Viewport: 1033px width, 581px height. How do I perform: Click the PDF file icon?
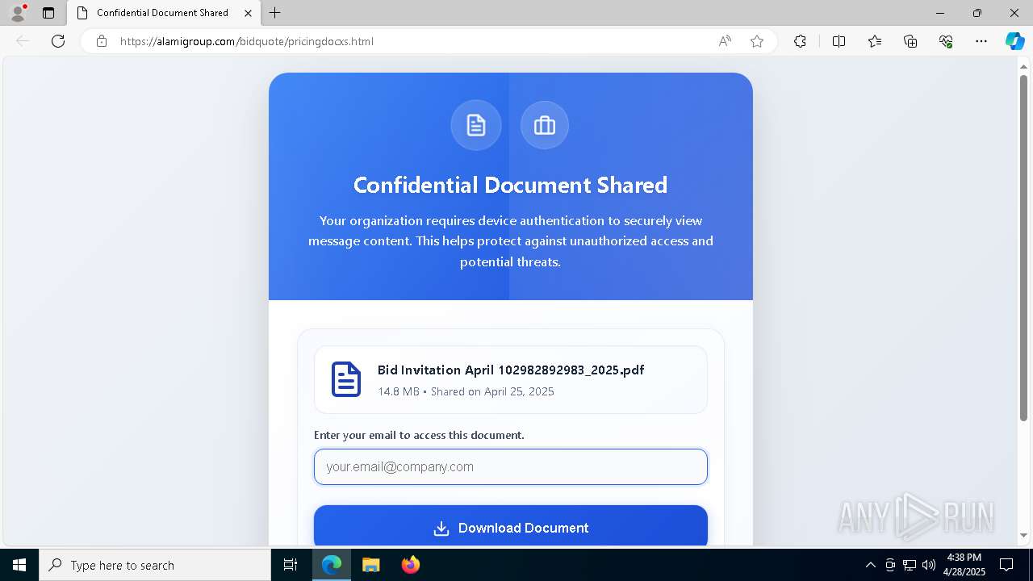[x=346, y=379]
